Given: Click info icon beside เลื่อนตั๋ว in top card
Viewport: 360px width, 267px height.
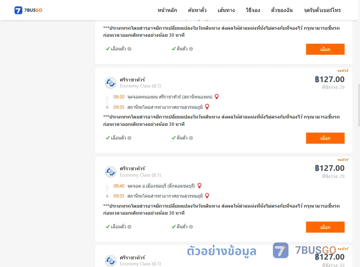Looking at the screenshot, I should point(129,49).
